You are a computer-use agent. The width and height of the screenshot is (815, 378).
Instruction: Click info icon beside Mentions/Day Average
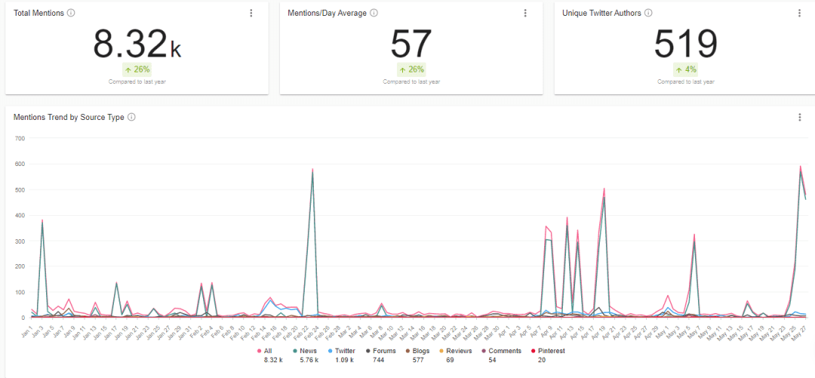point(374,13)
